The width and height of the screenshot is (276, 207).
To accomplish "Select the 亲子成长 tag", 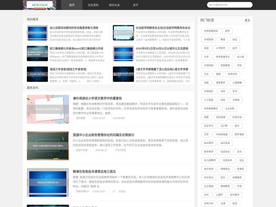I will click(x=209, y=177).
